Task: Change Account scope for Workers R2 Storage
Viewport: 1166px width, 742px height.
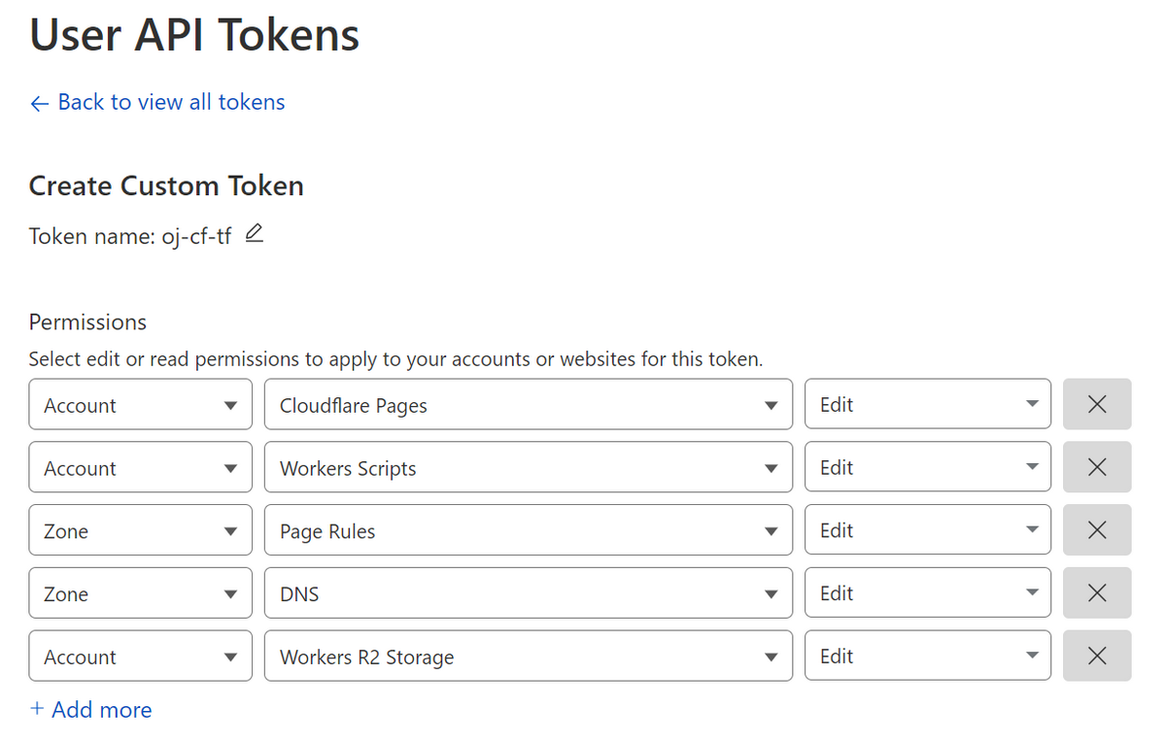Action: click(141, 656)
